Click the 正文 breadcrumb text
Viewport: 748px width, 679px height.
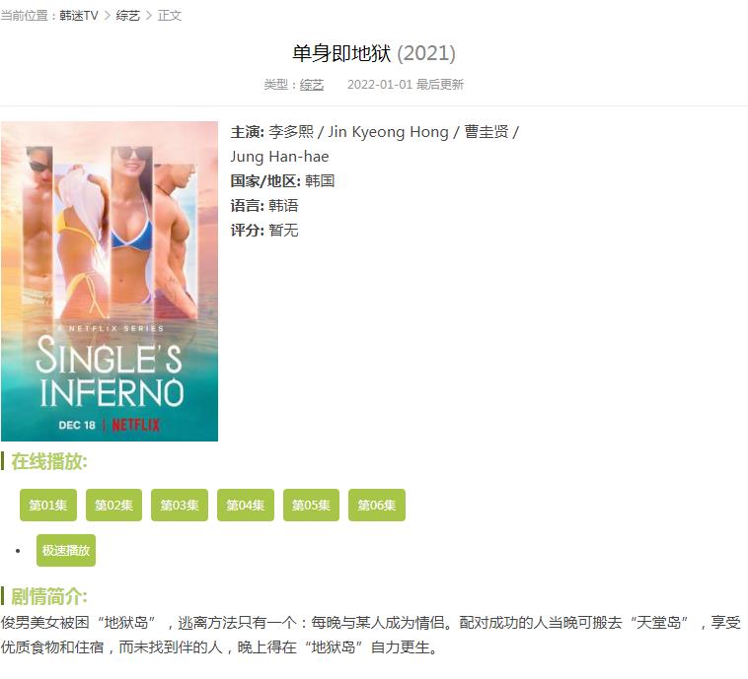[170, 16]
